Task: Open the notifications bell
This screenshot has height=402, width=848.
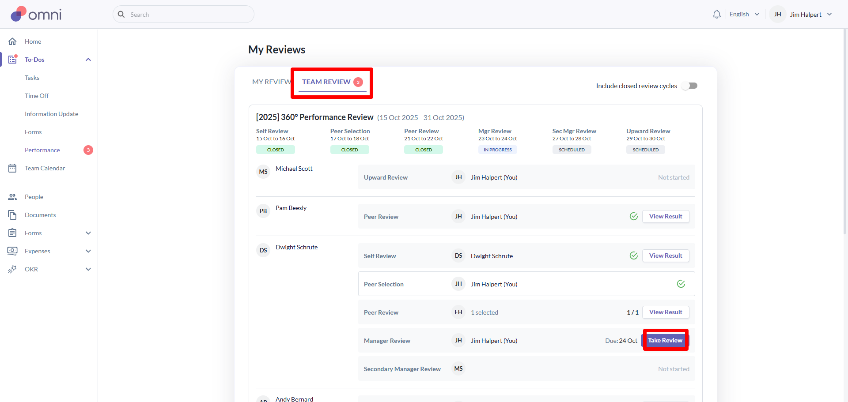Action: click(x=716, y=15)
